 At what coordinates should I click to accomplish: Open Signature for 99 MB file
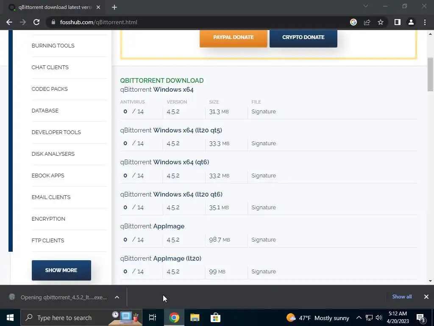[264, 271]
